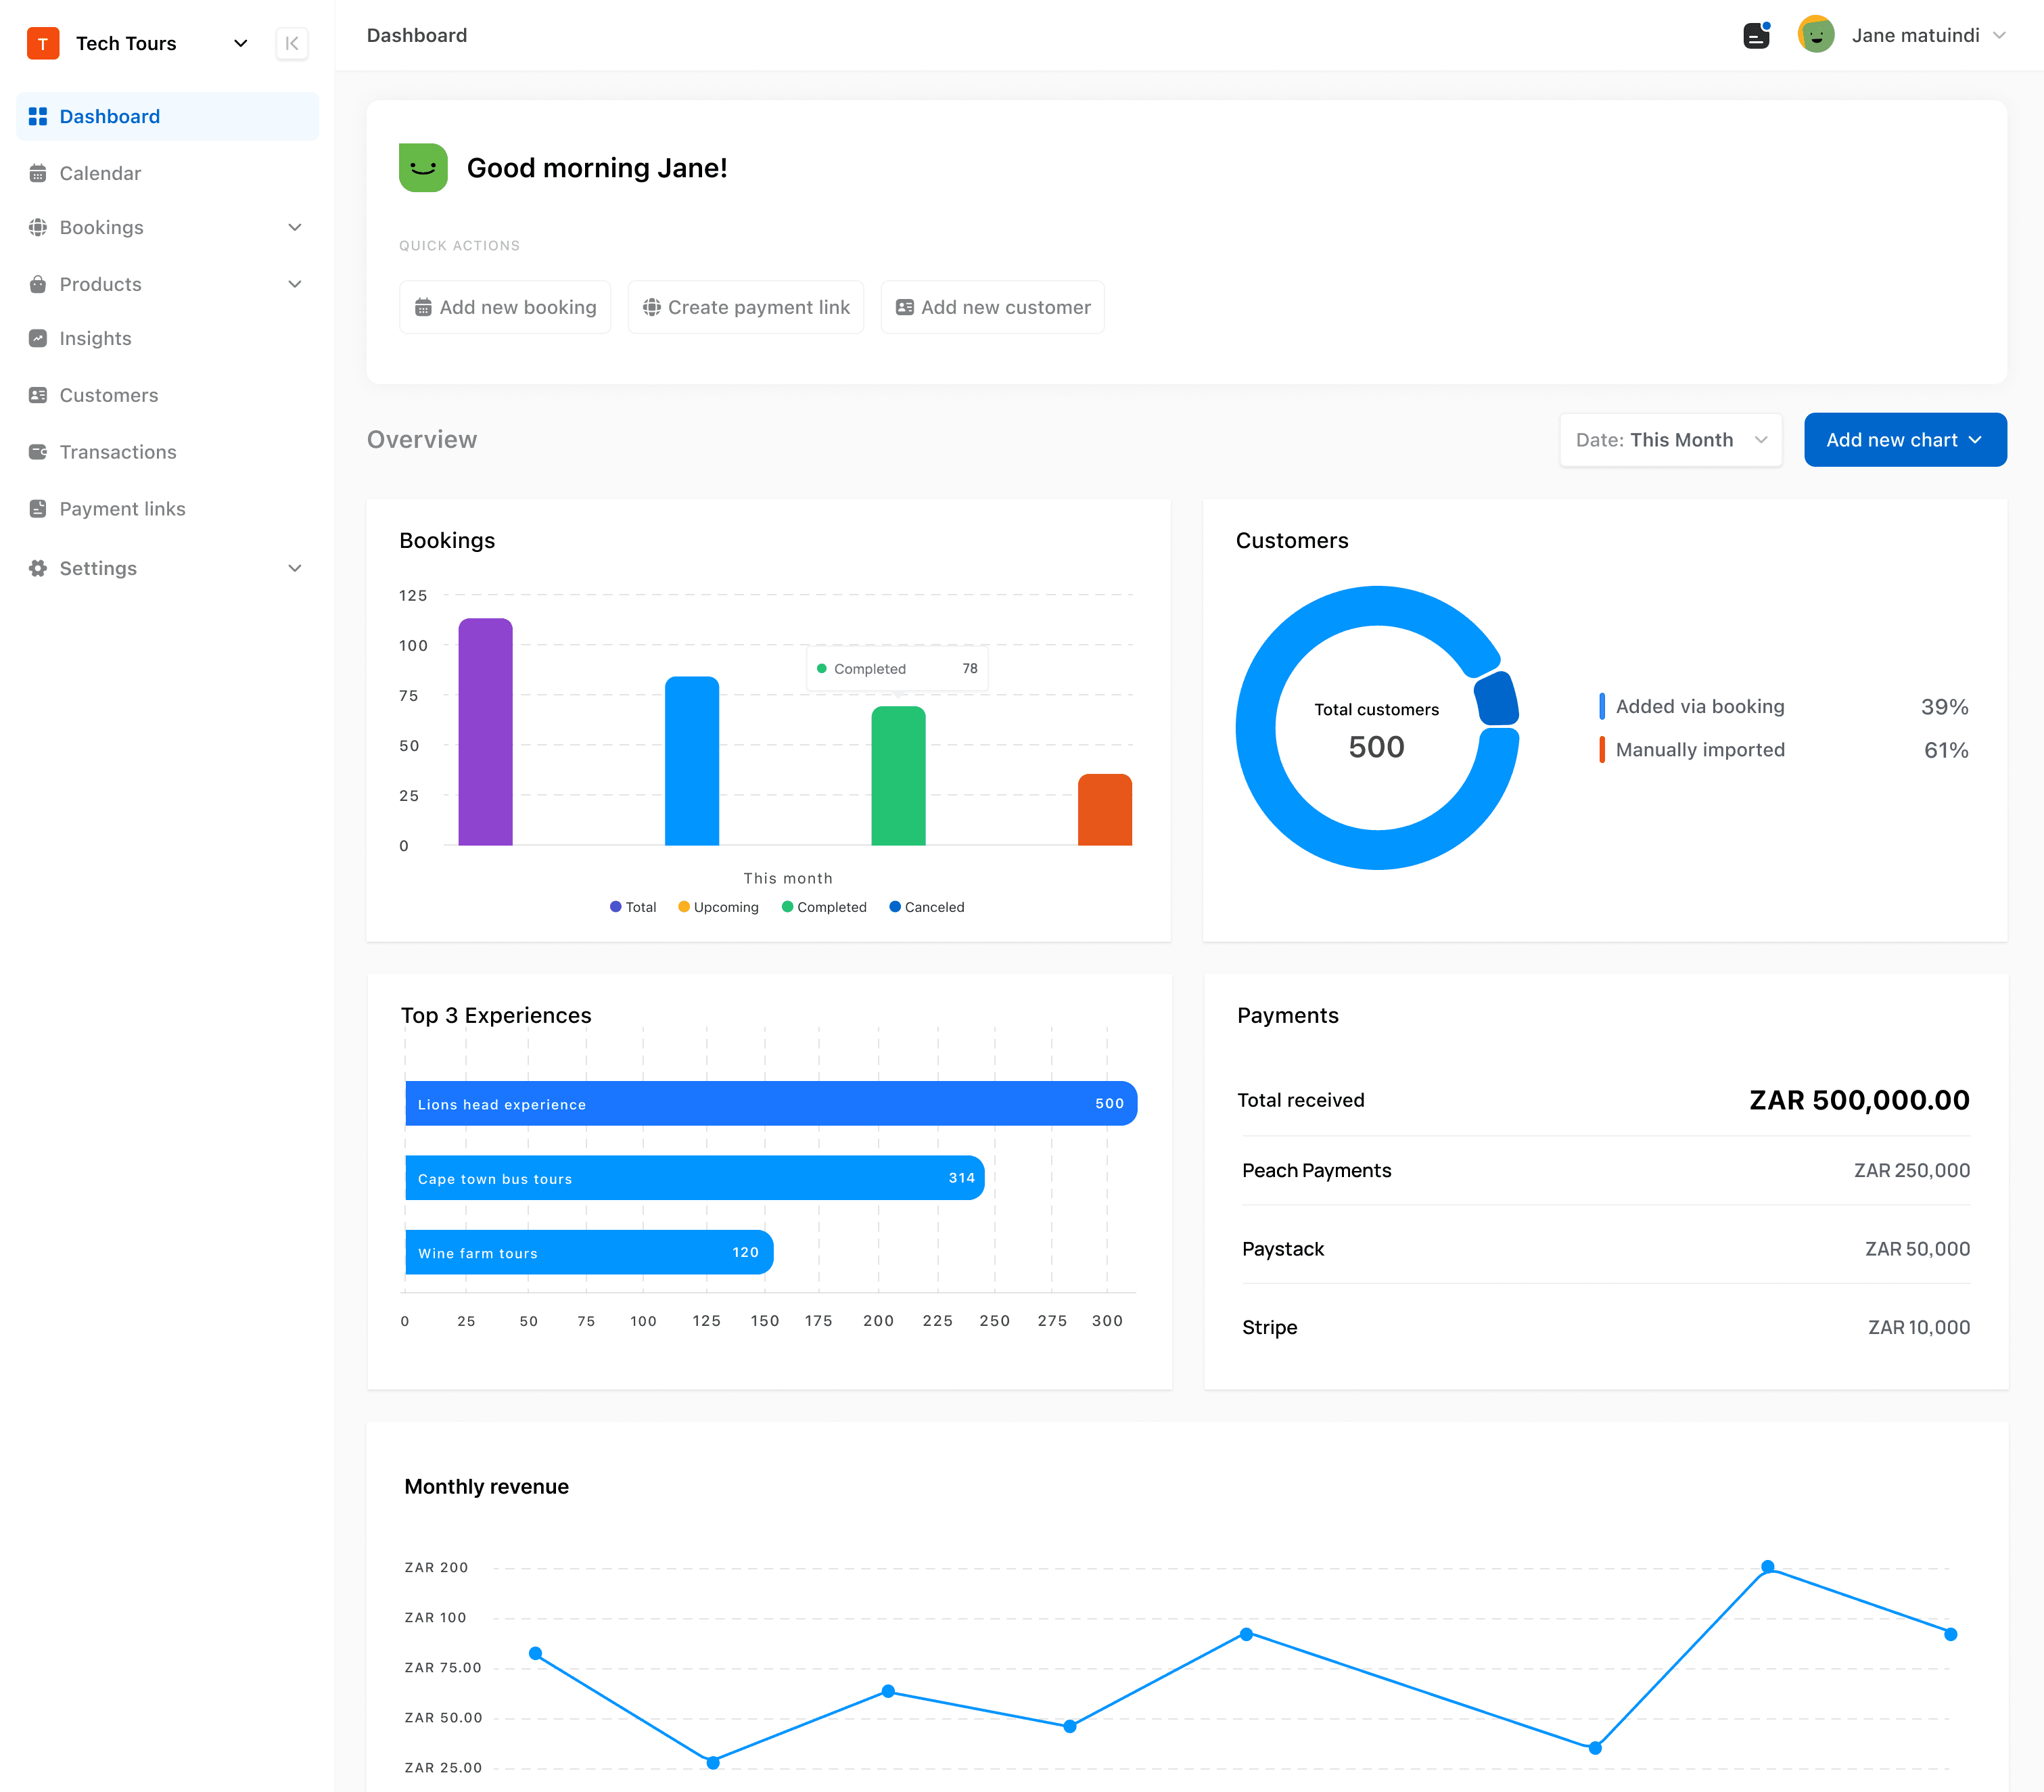Expand the Bookings submenu chevron

tap(294, 227)
